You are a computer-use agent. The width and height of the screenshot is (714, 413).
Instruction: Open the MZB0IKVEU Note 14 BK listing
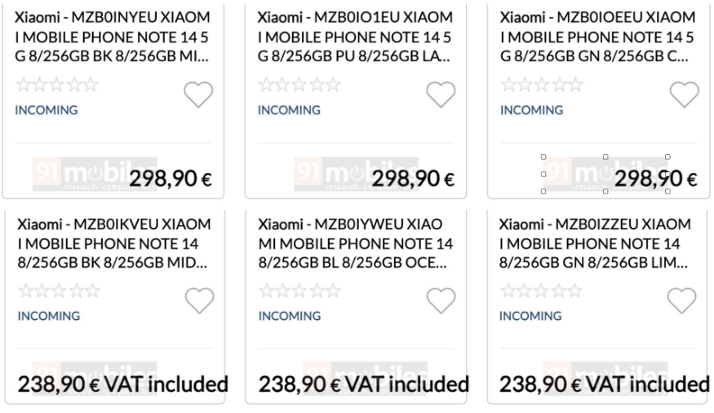click(x=113, y=243)
